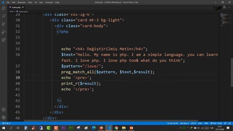Click the clock and date in taskbar

(x=220, y=128)
